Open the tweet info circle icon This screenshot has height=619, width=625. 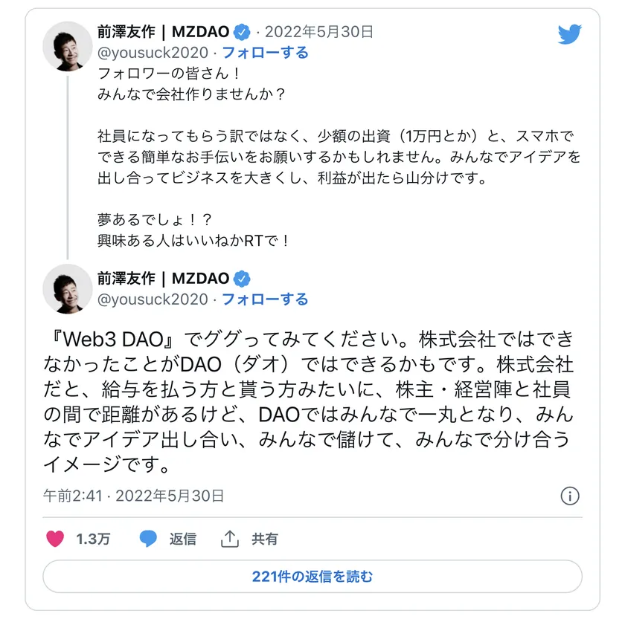tap(569, 496)
